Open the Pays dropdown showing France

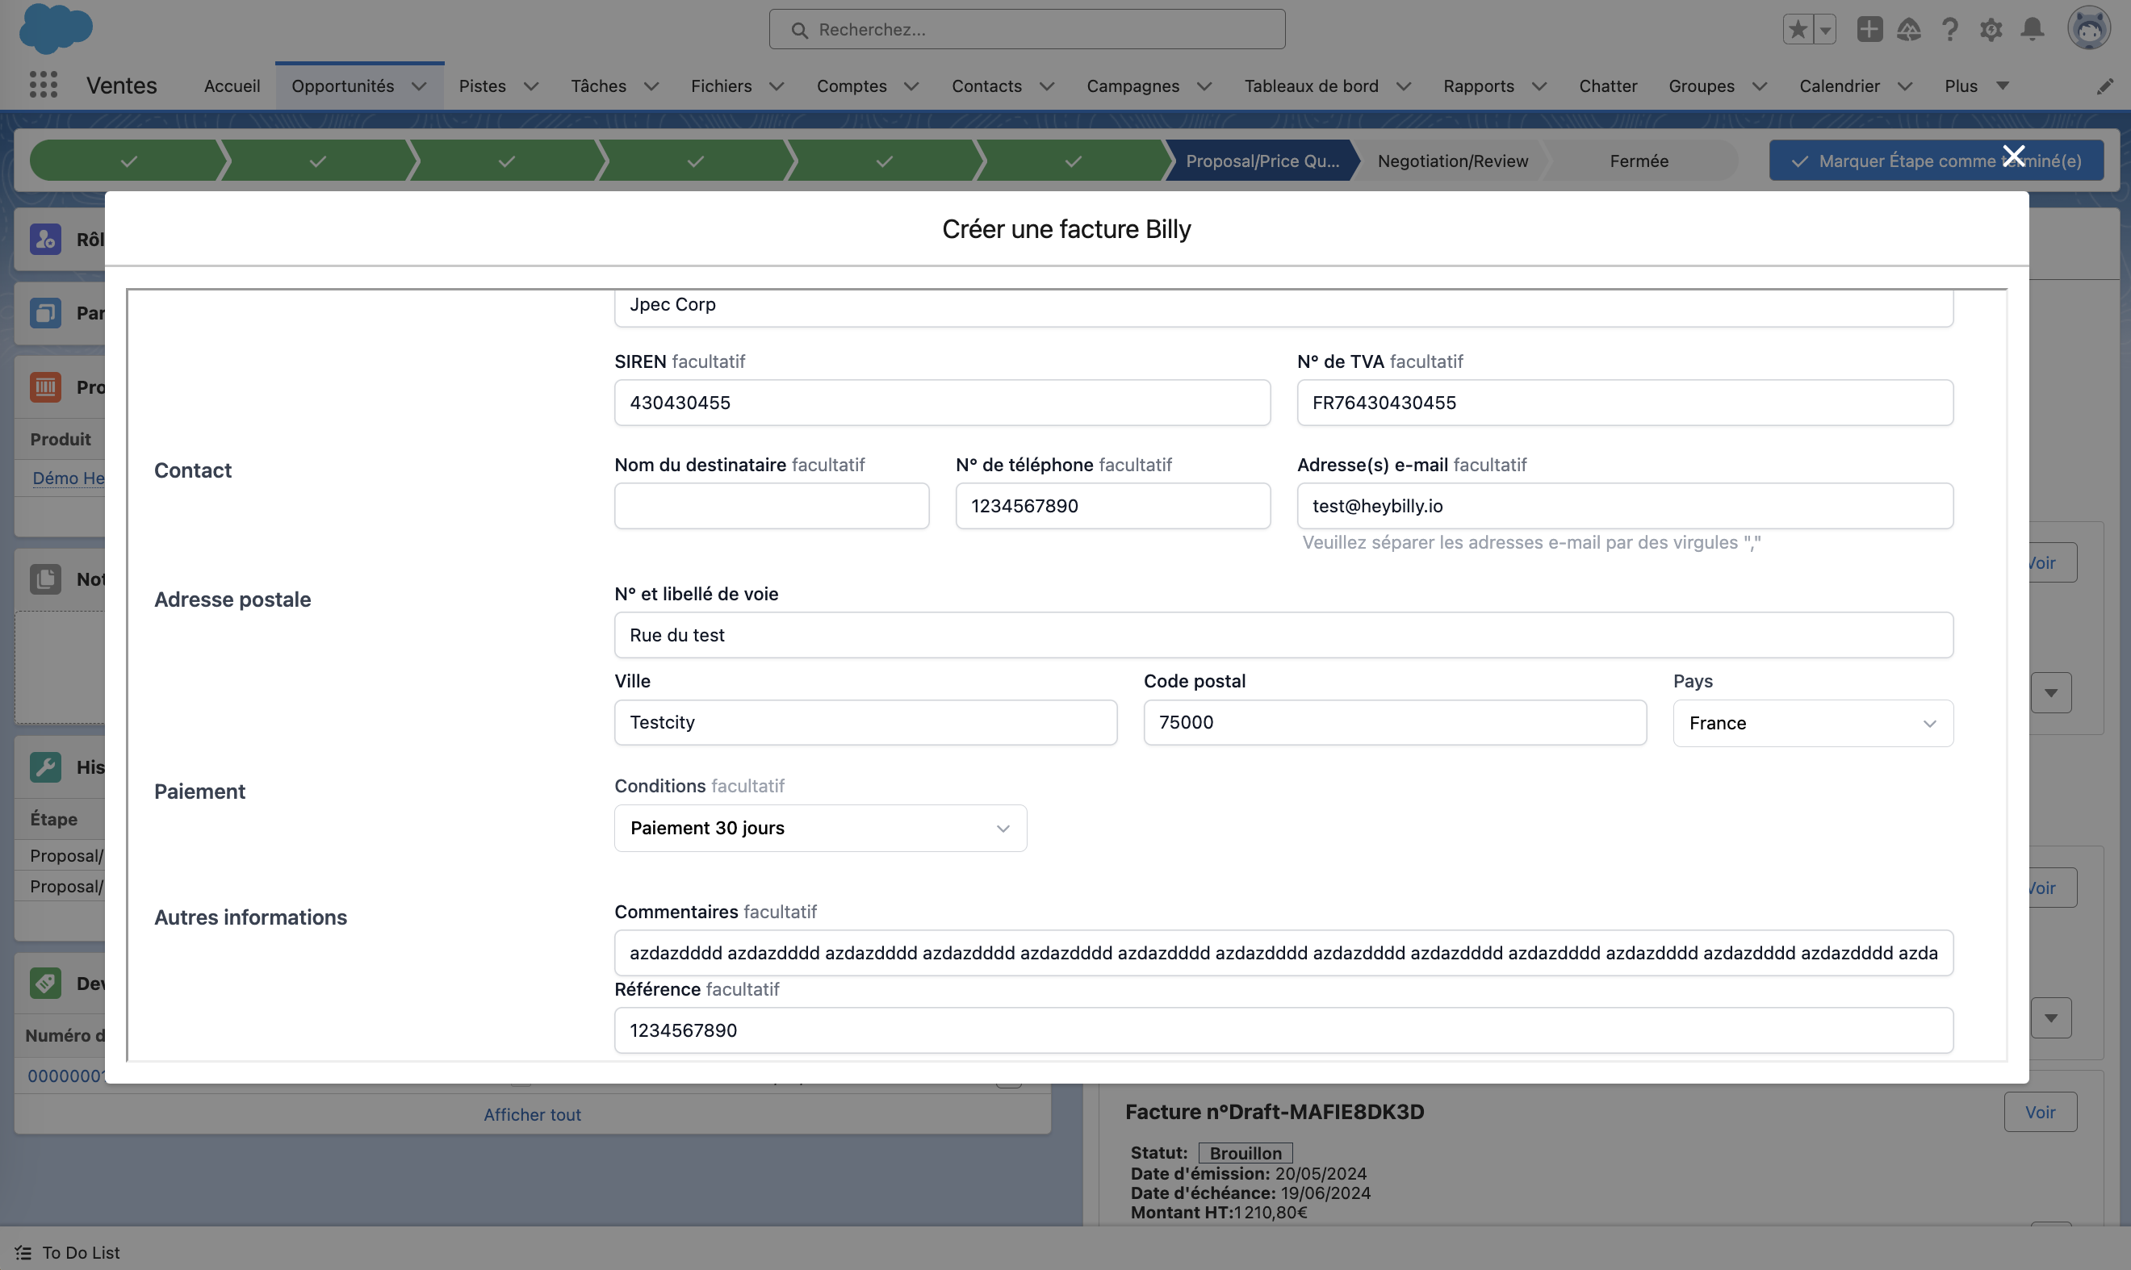click(x=1813, y=723)
